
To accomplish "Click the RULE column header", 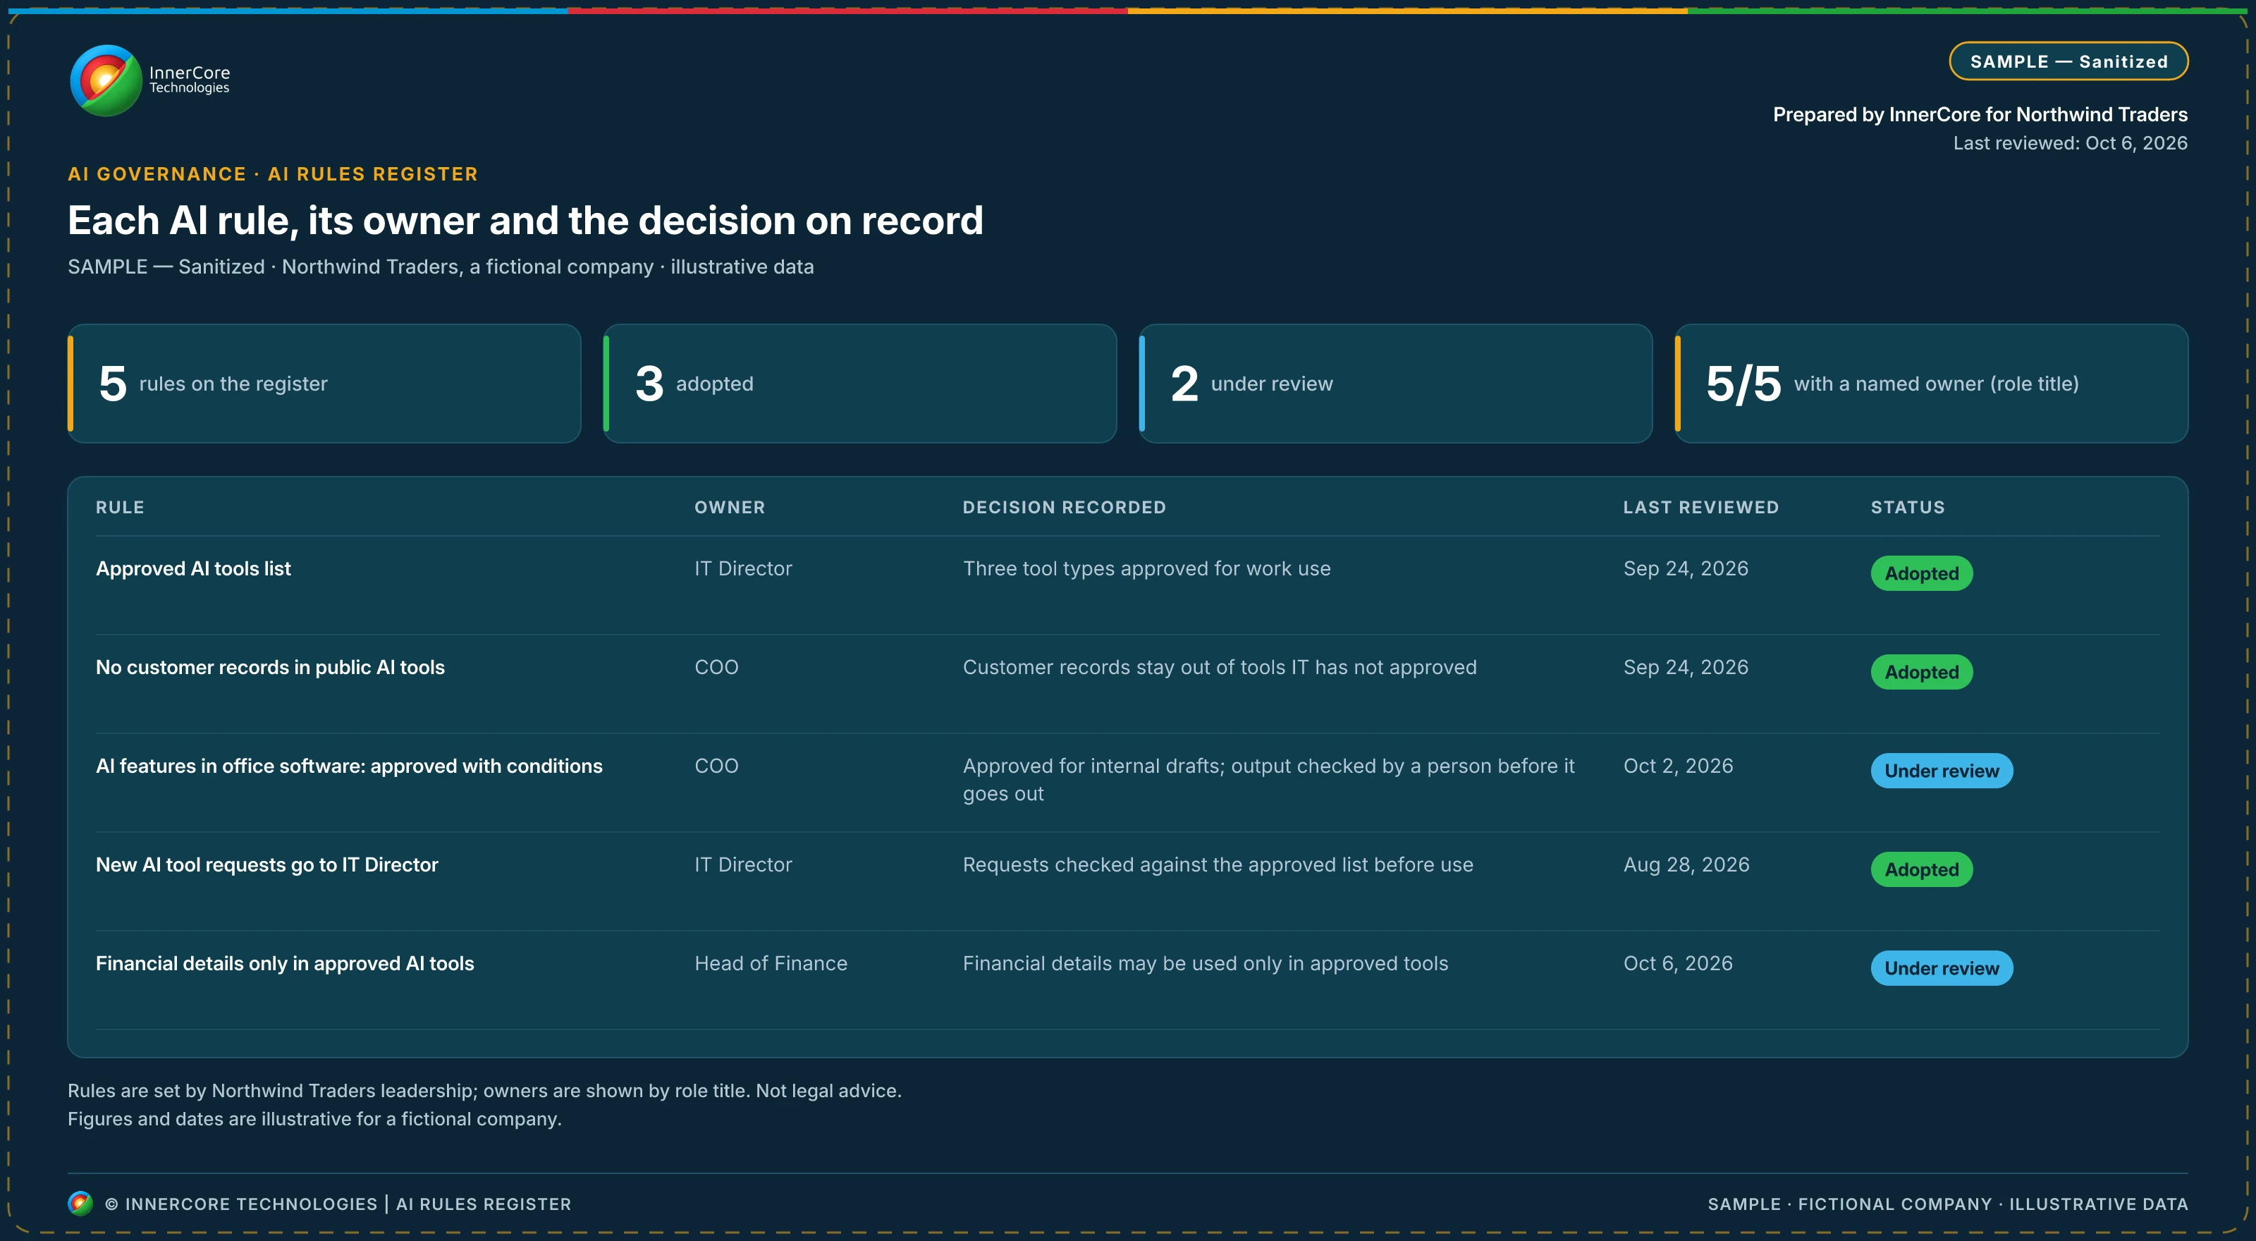I will [120, 507].
